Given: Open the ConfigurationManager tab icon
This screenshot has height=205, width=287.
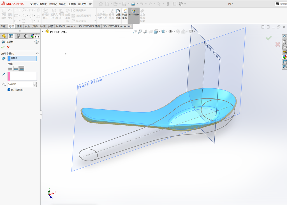Looking at the screenshot, I should tap(18, 36).
